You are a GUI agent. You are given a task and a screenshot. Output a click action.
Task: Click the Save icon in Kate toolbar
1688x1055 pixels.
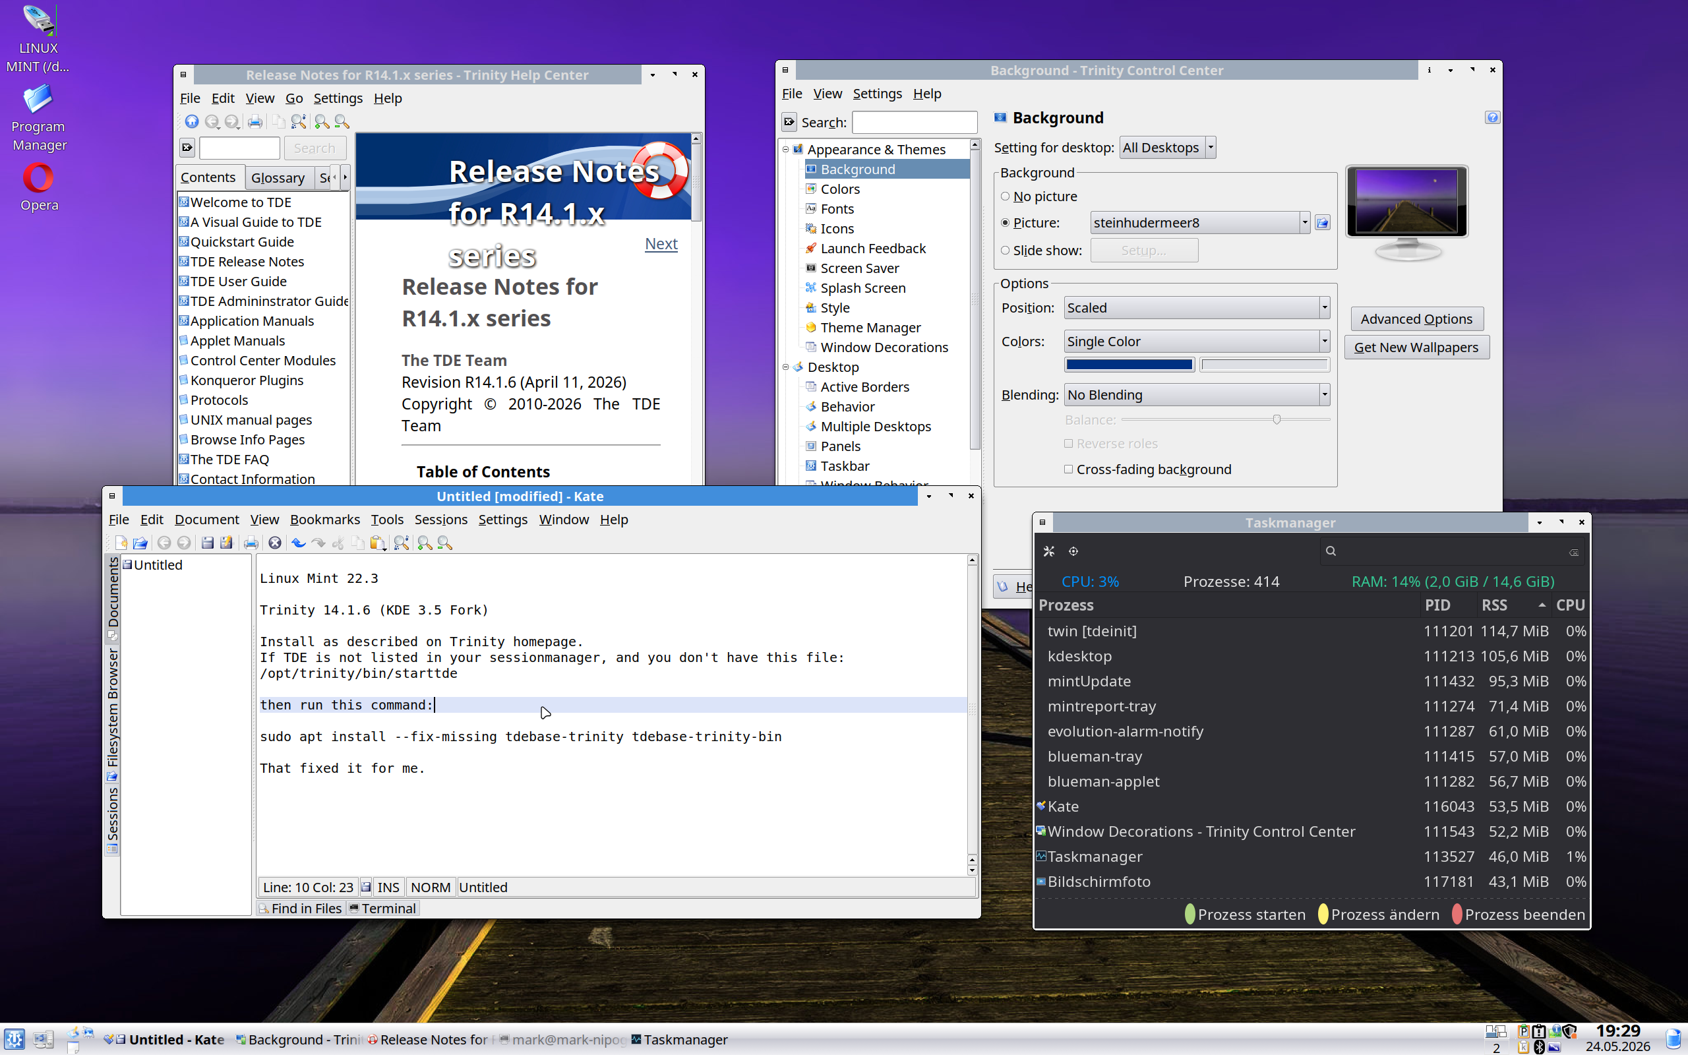tap(207, 543)
